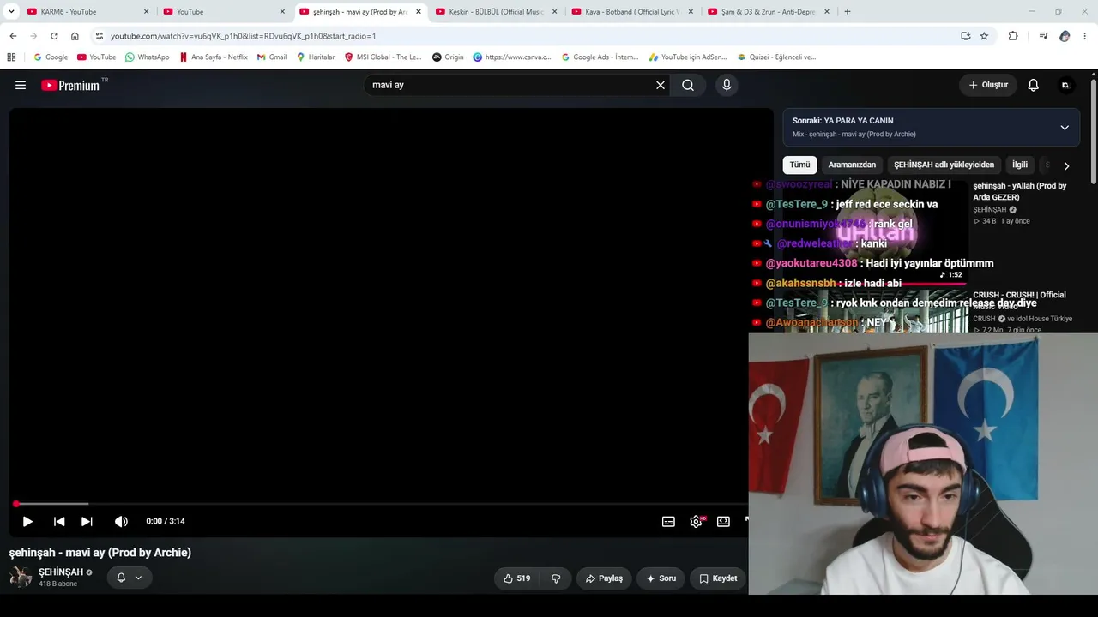Screen dimensions: 1098x617
Task: Share the video with Paylaş
Action: click(x=604, y=578)
